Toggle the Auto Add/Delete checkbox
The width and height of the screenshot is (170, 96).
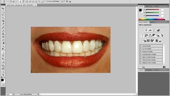click(x=48, y=1)
